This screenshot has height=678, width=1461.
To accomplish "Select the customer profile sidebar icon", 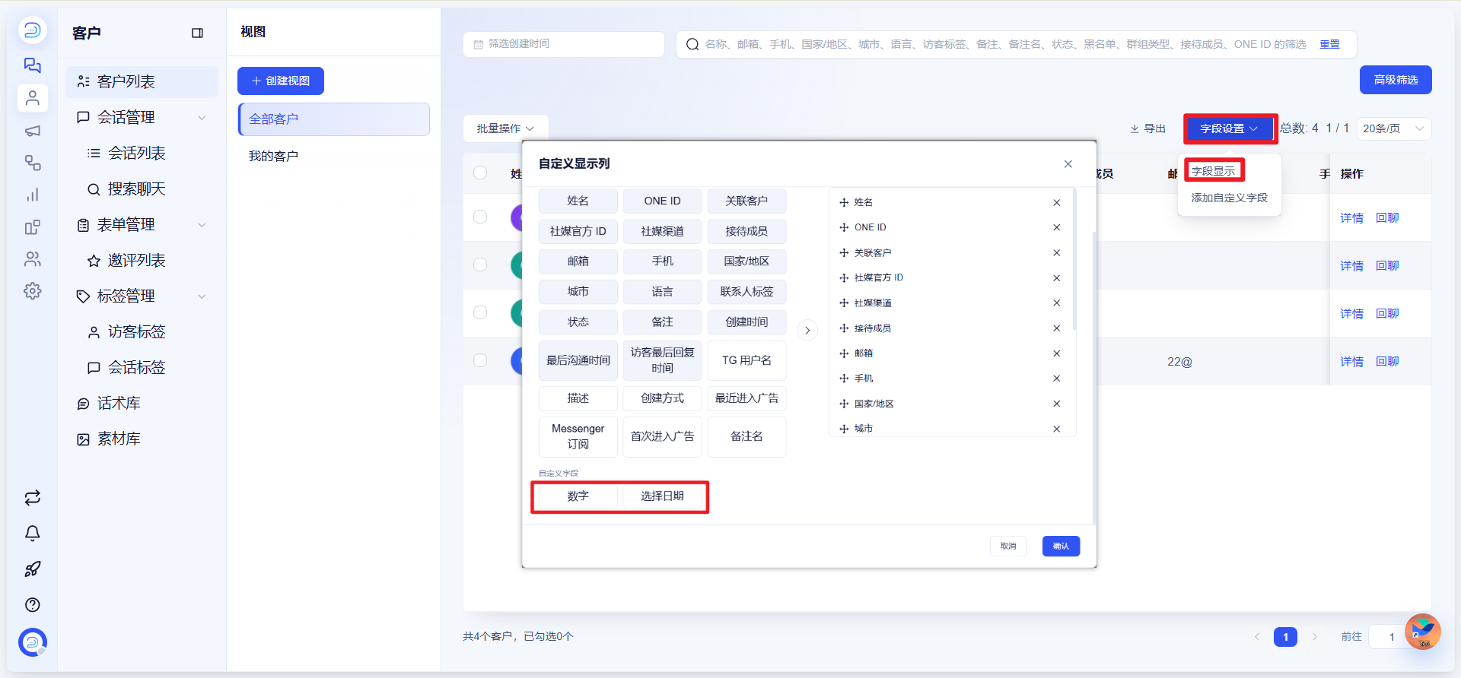I will pos(32,98).
